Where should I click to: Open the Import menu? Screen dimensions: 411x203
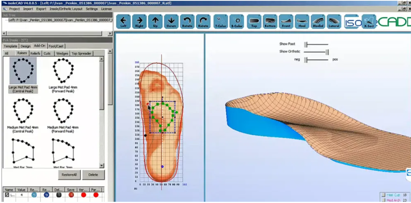pos(28,9)
